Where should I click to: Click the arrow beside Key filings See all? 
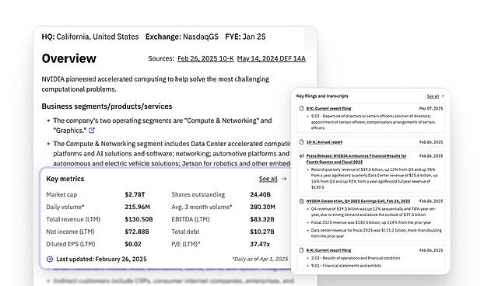pyautogui.click(x=443, y=96)
